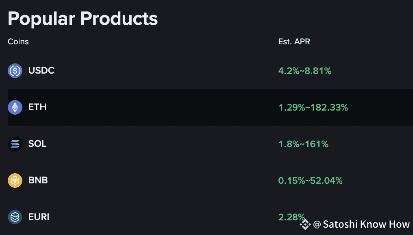Click the Ethereum diamond icon
Viewport: 413px width, 235px height.
pos(15,107)
